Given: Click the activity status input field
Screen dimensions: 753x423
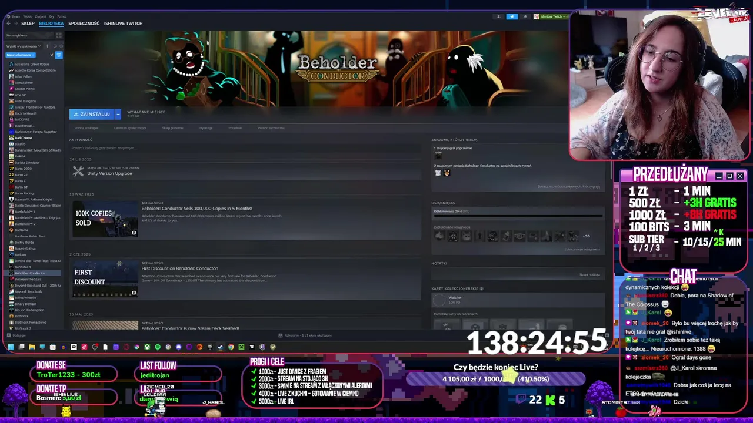Looking at the screenshot, I should tap(246, 149).
